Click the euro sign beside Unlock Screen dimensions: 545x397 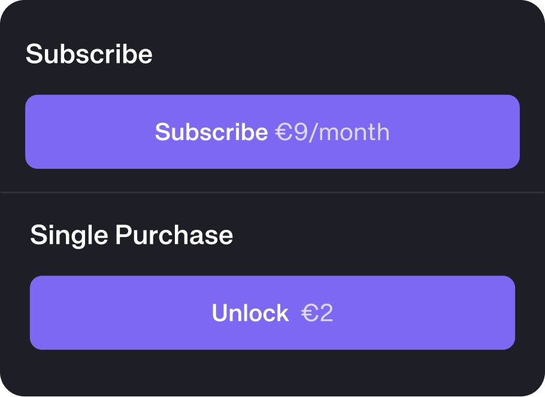click(310, 313)
